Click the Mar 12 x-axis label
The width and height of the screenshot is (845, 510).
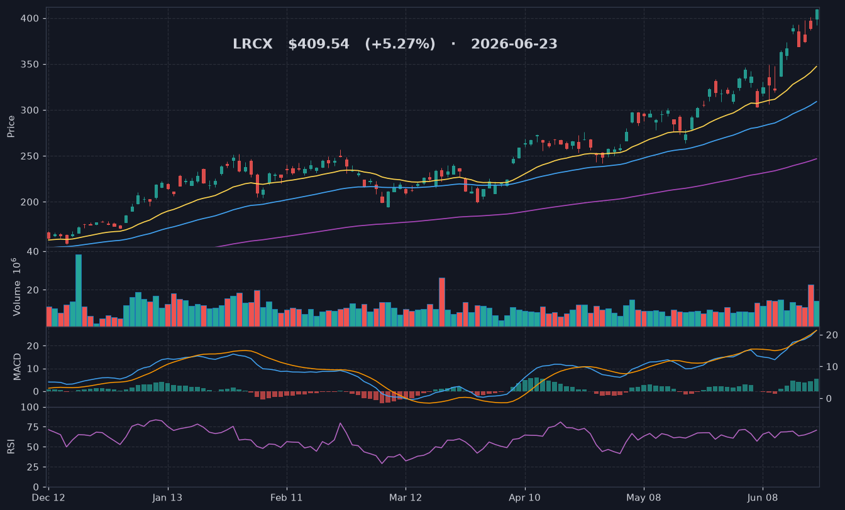(x=406, y=497)
